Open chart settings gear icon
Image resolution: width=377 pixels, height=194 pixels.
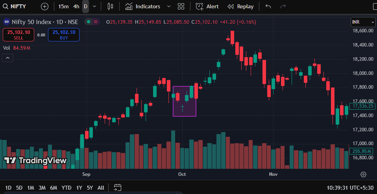tap(363, 174)
